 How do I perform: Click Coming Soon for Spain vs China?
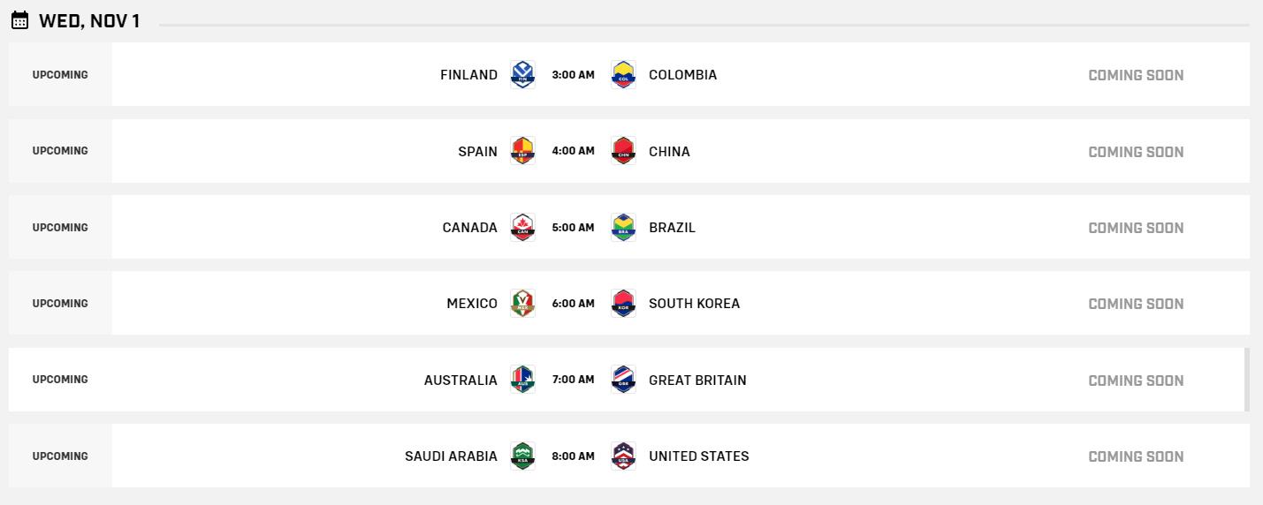[x=1135, y=152]
